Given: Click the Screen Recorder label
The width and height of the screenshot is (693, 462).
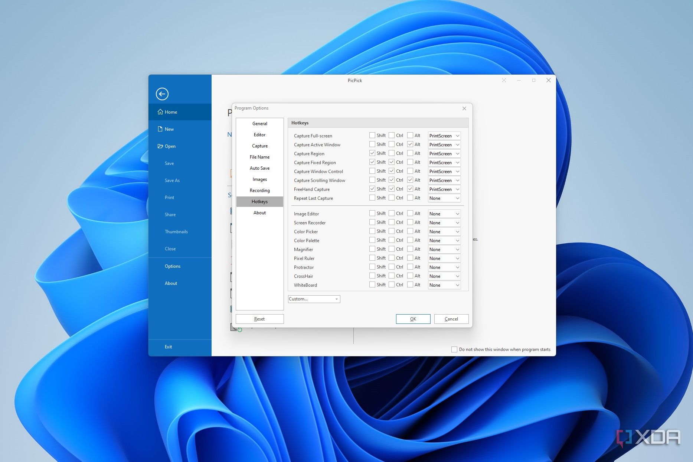Looking at the screenshot, I should pos(310,223).
